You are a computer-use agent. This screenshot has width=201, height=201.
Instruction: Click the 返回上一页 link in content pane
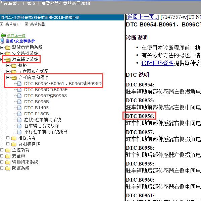pyautogui.click(x=142, y=17)
